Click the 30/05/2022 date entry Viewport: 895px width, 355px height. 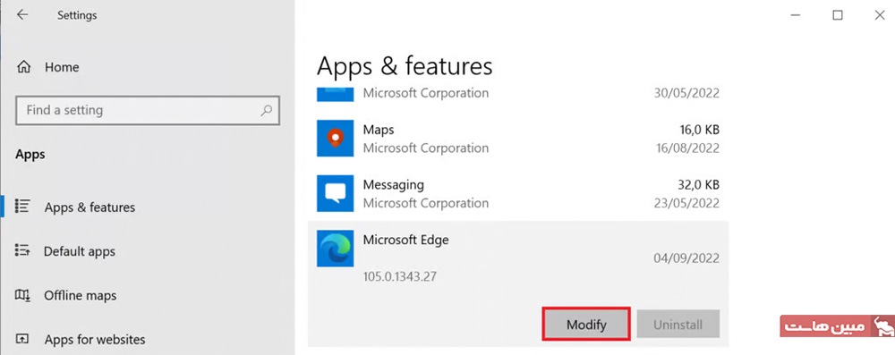click(x=686, y=93)
